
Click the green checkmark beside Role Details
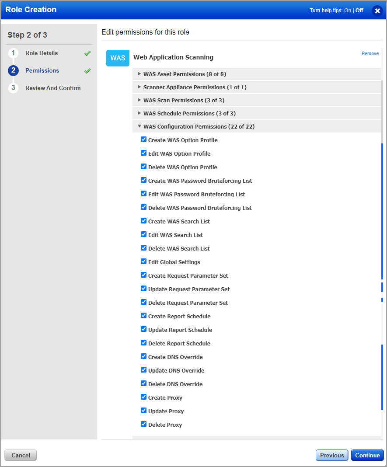(87, 53)
